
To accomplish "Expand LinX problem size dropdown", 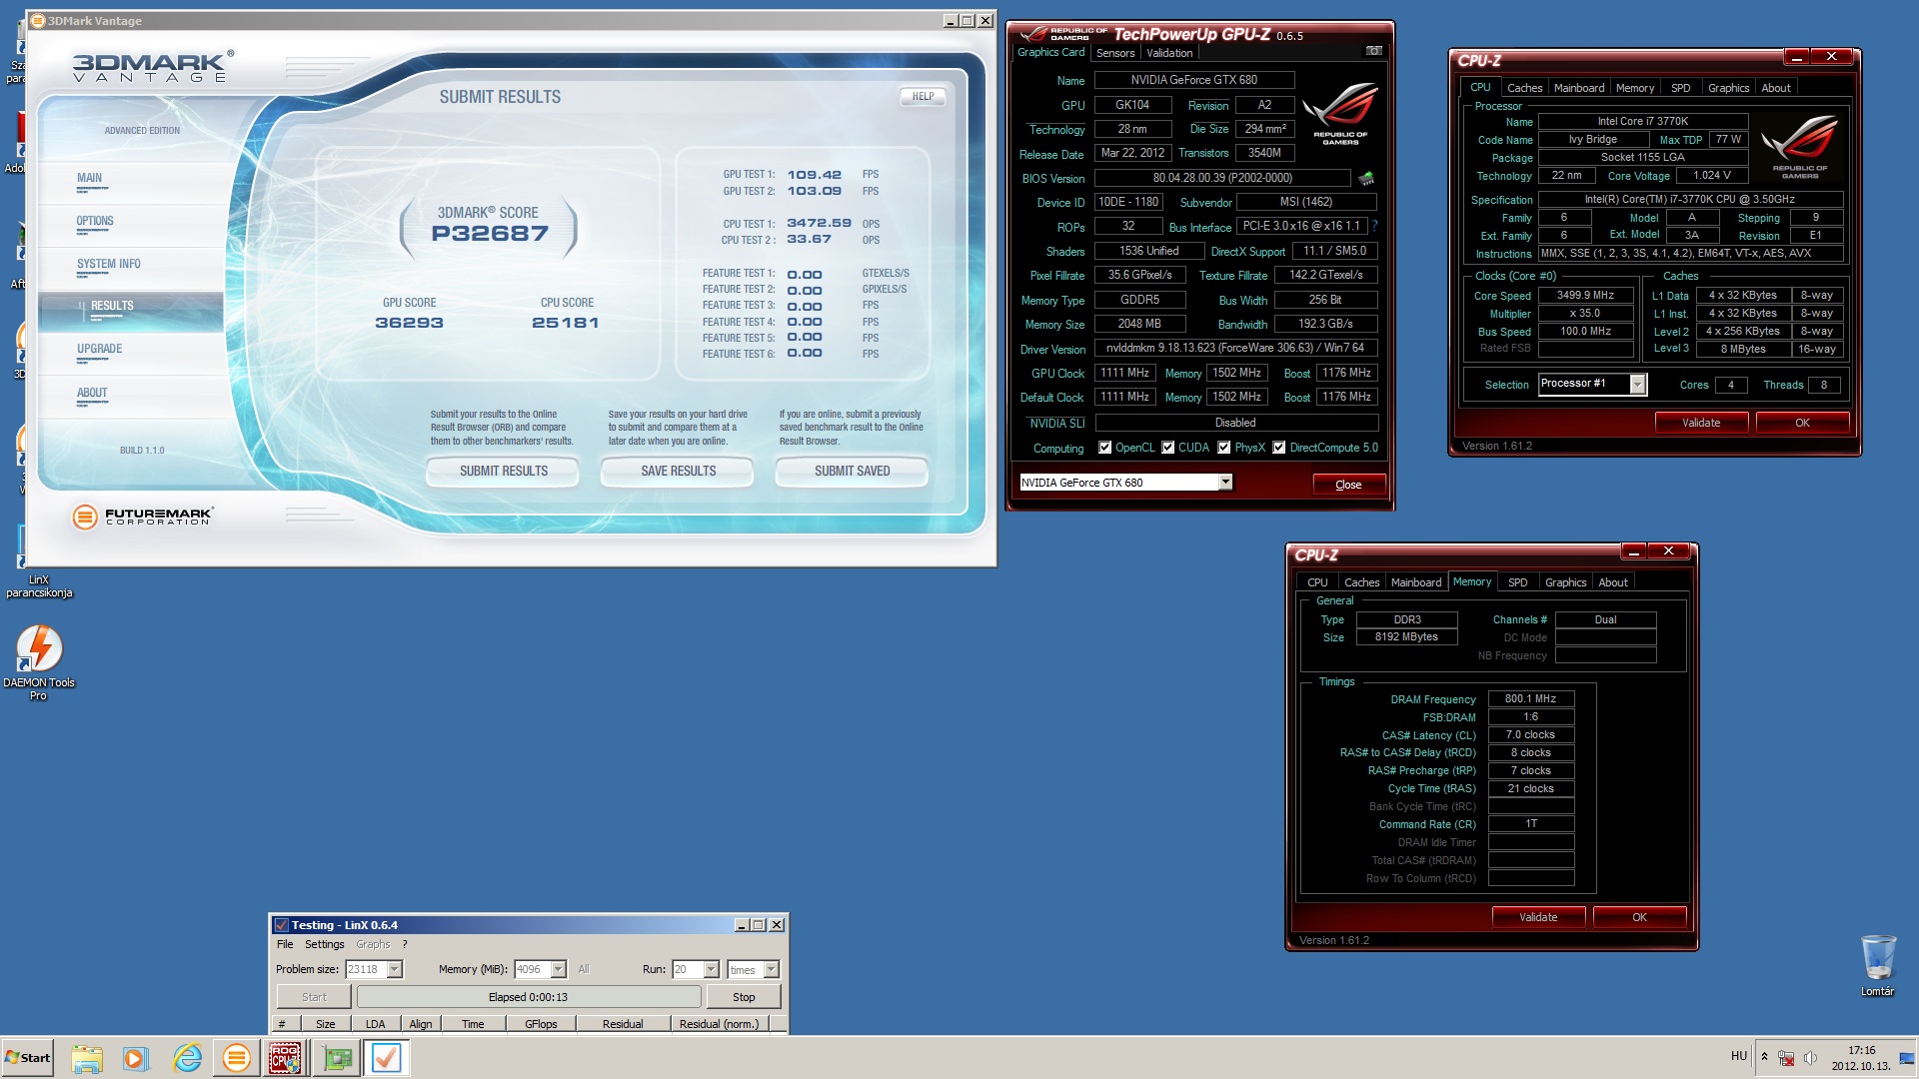I will 395,970.
